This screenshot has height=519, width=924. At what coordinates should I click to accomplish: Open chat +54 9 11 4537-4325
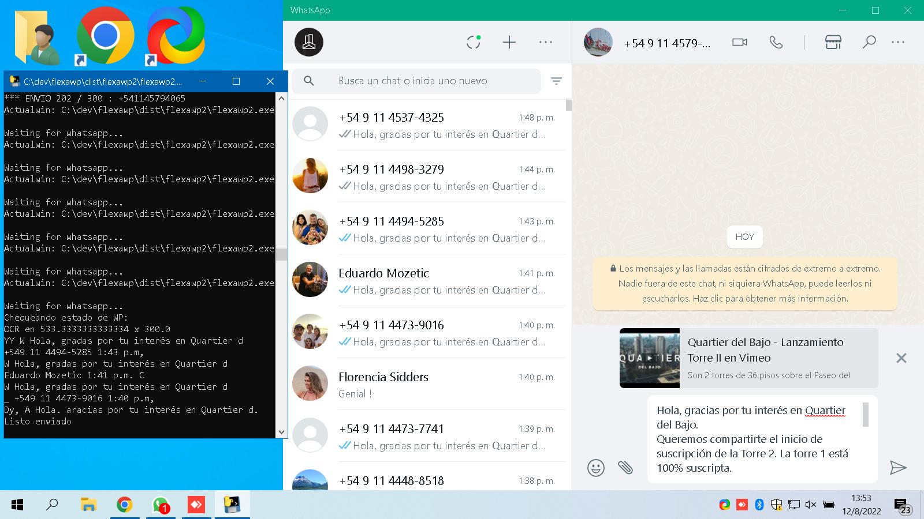click(x=427, y=125)
